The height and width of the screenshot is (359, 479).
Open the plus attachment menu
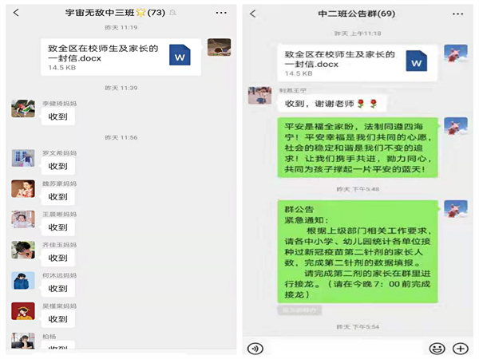[x=461, y=349]
